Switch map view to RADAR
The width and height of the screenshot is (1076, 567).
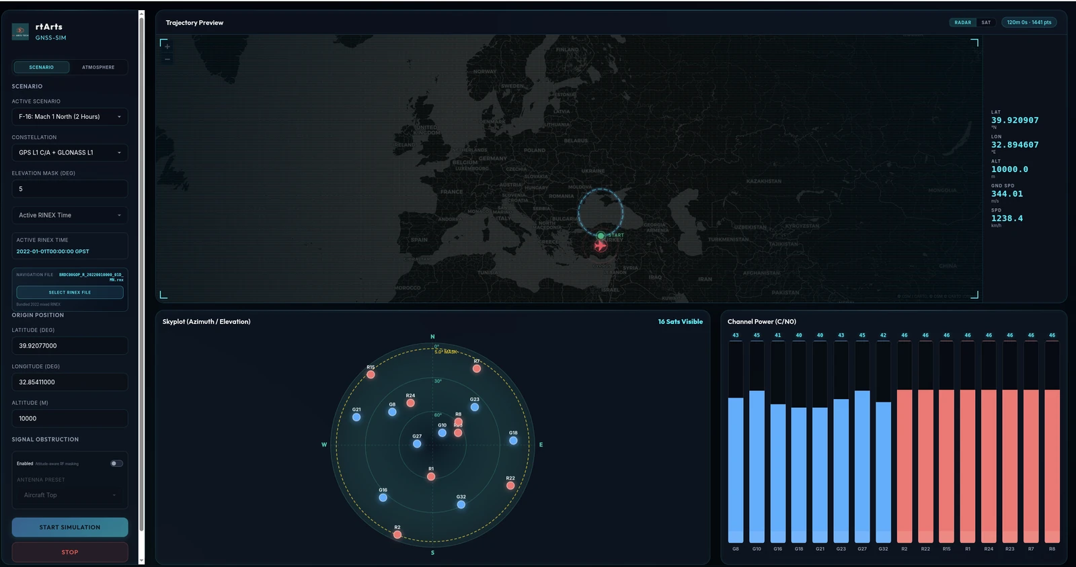[x=963, y=22]
